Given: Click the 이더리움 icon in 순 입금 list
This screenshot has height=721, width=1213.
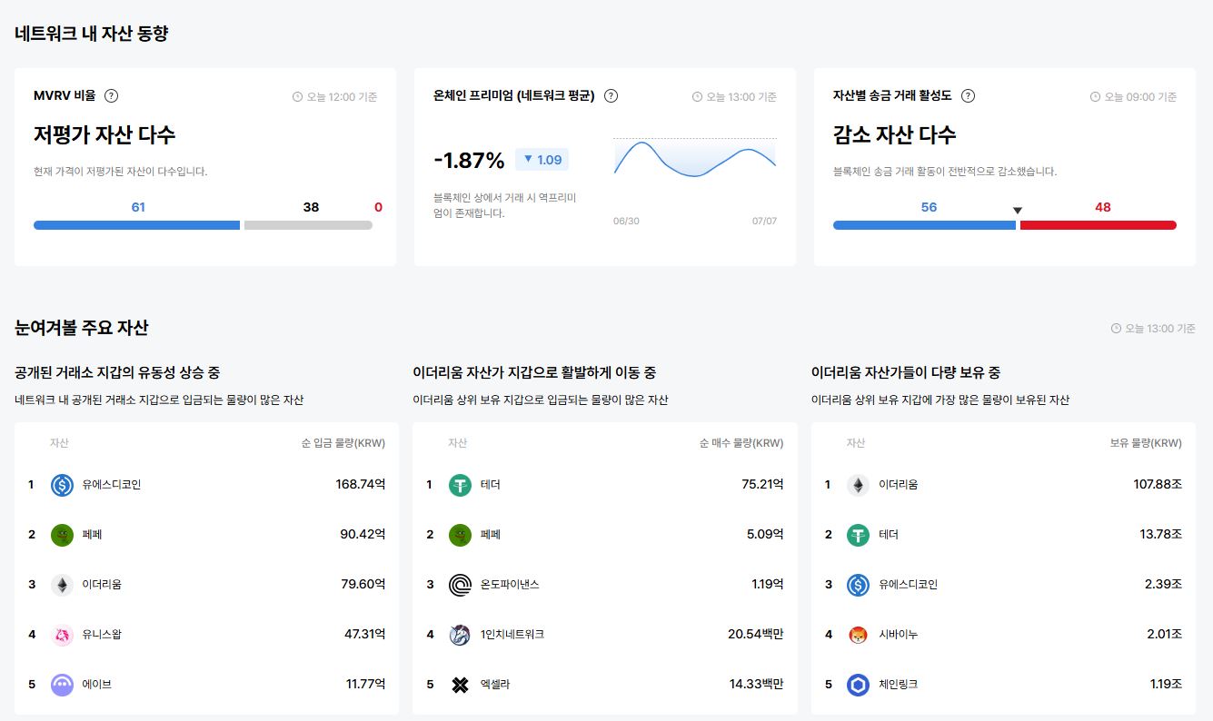Looking at the screenshot, I should tap(62, 584).
